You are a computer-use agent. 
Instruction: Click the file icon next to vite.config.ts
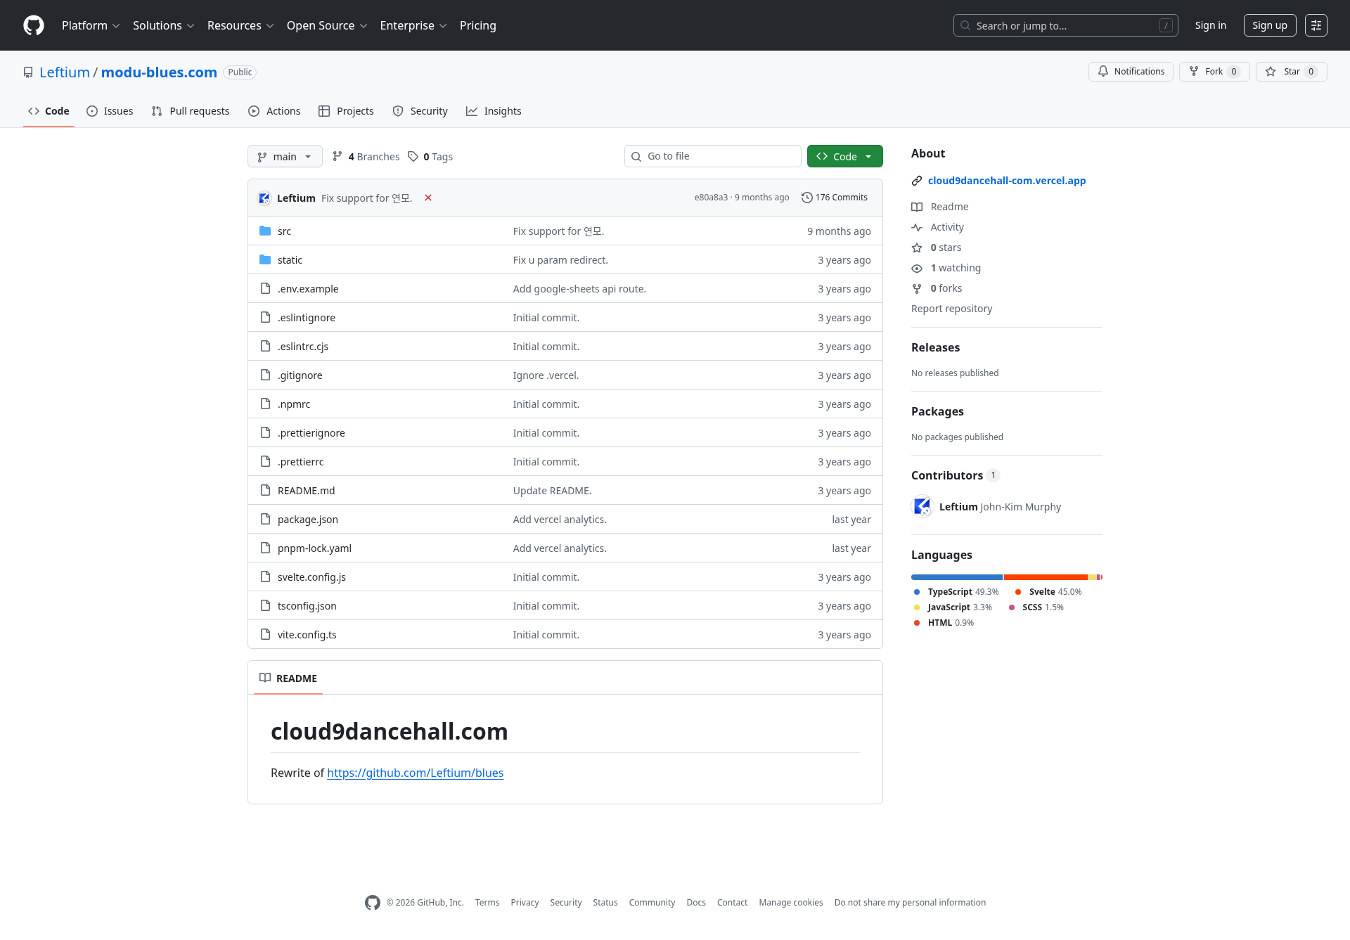tap(265, 634)
